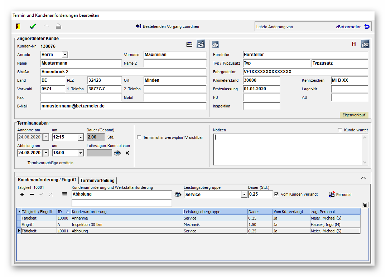
Task: Click the Ort field Minden
Action: pyautogui.click(x=175, y=80)
